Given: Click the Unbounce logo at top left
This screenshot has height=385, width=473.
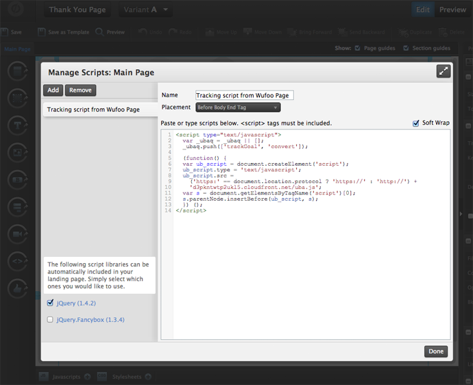Looking at the screenshot, I should pyautogui.click(x=16, y=9).
